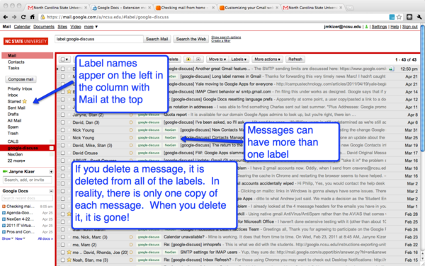Check the Noah, Stan, me (3) checkbox

(x=62, y=260)
